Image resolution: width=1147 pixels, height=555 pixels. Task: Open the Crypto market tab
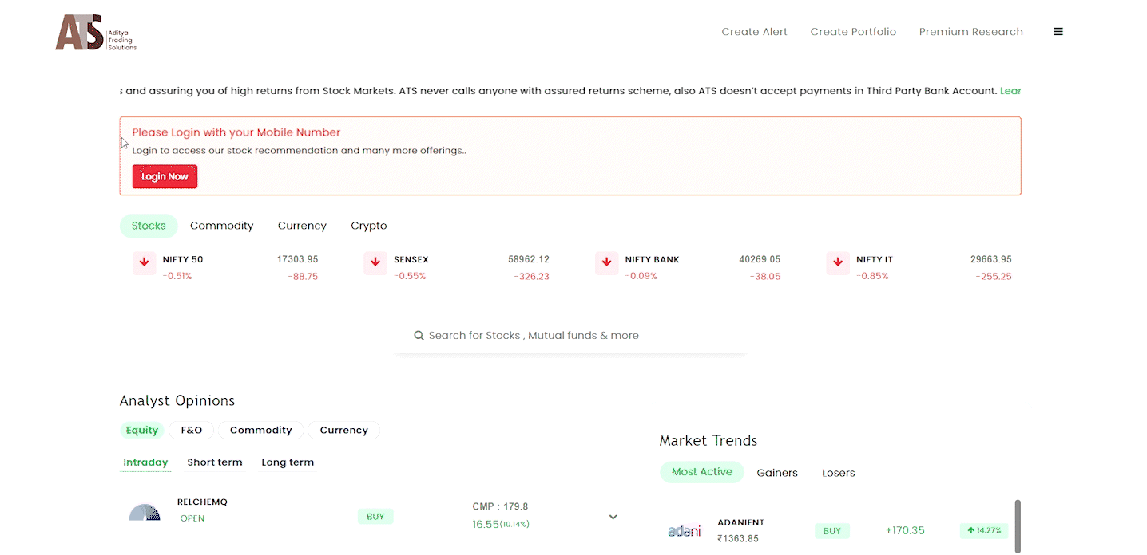pos(368,226)
